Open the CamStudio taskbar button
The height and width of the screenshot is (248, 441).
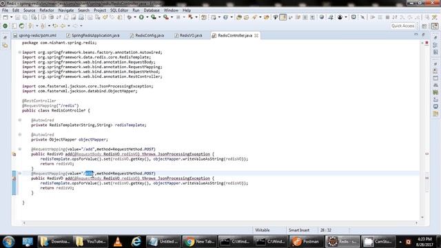[378, 242]
